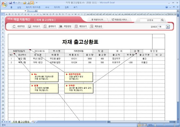Screen dimensions: 180x127
Task: Click the 90% zoom level
Action: (x=150, y=125)
